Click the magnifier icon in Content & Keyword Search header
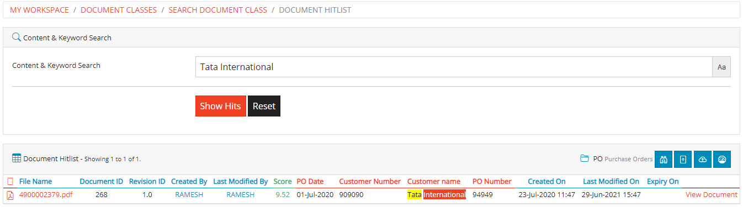This screenshot has height=212, width=743. pyautogui.click(x=17, y=38)
